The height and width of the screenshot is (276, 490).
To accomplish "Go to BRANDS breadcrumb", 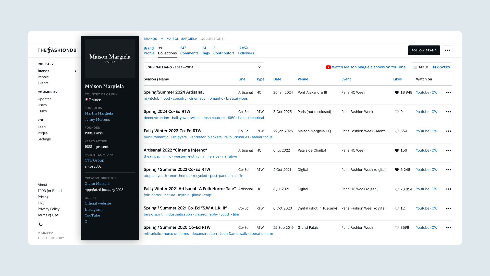I will coord(150,39).
